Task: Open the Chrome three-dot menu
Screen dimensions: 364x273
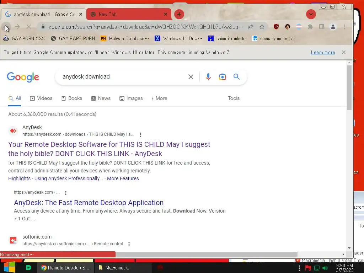Action: 344,27
